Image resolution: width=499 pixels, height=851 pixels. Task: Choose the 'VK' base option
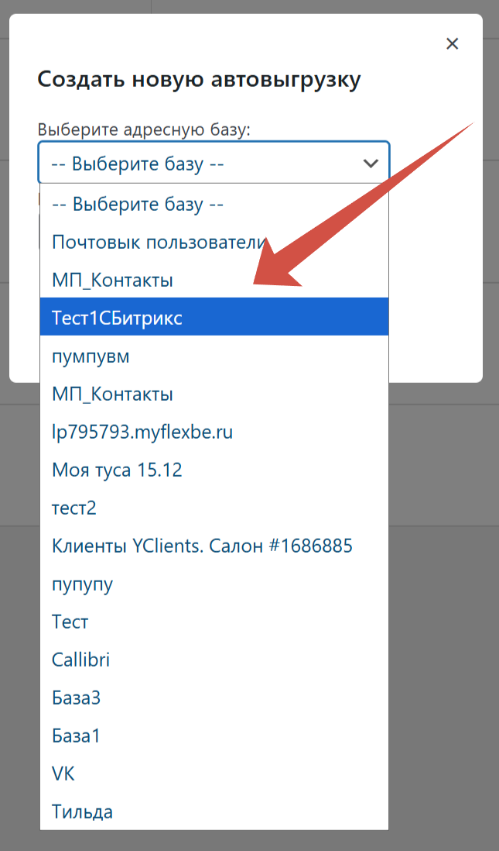click(x=63, y=774)
